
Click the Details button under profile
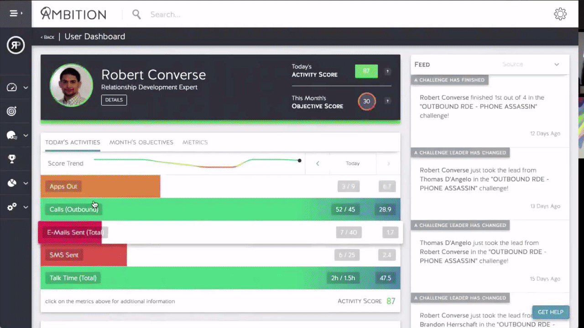[114, 100]
